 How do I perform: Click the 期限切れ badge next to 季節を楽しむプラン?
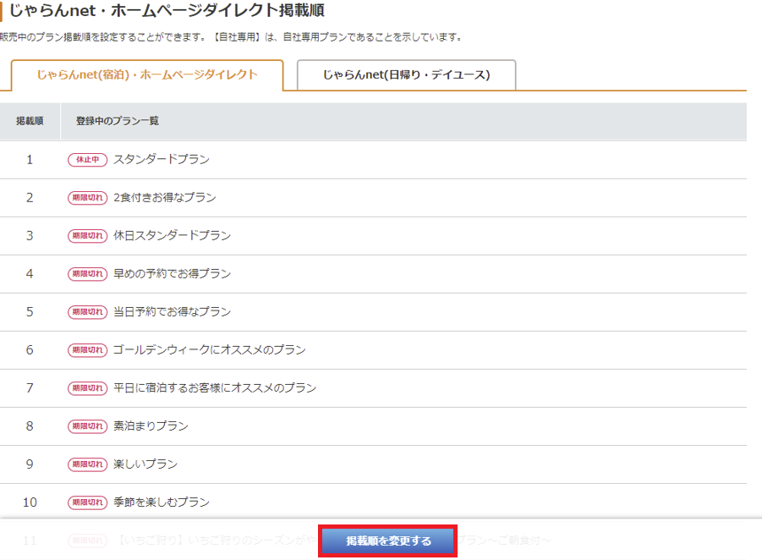(x=88, y=502)
